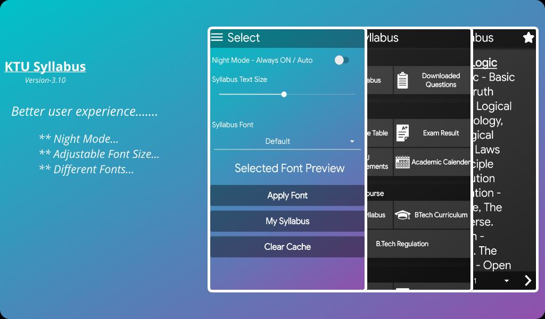
Task: Click the Syllabus Font label
Action: tap(233, 124)
